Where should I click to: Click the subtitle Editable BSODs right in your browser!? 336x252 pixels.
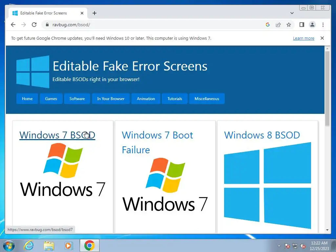tap(96, 79)
